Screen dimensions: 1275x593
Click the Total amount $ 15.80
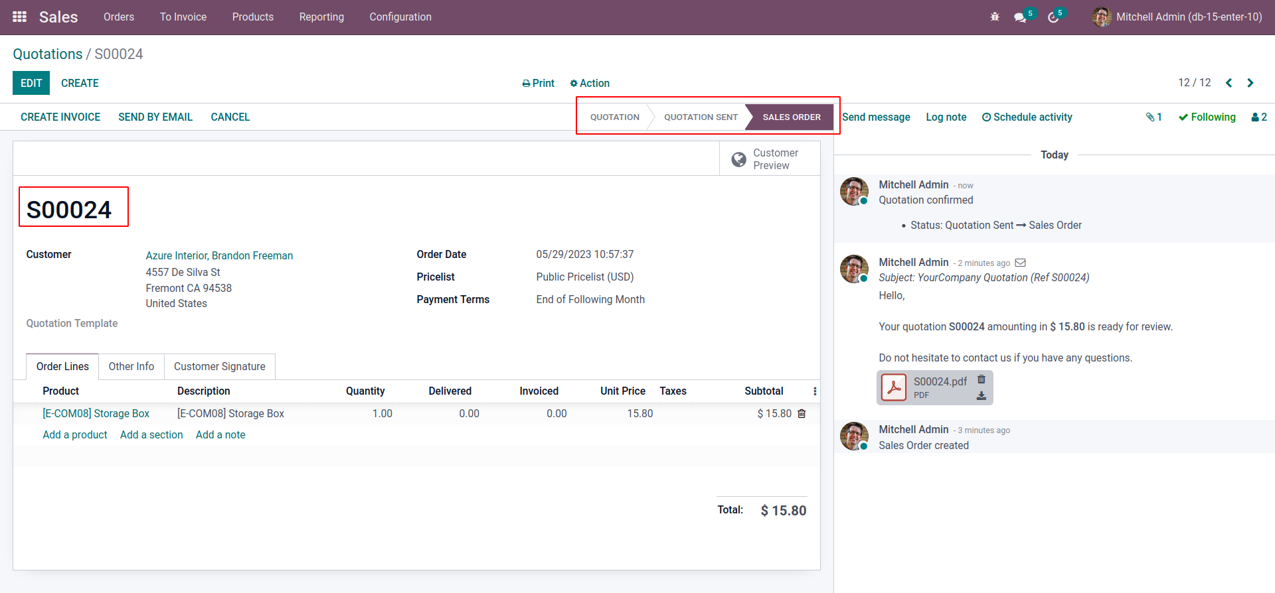click(x=784, y=511)
